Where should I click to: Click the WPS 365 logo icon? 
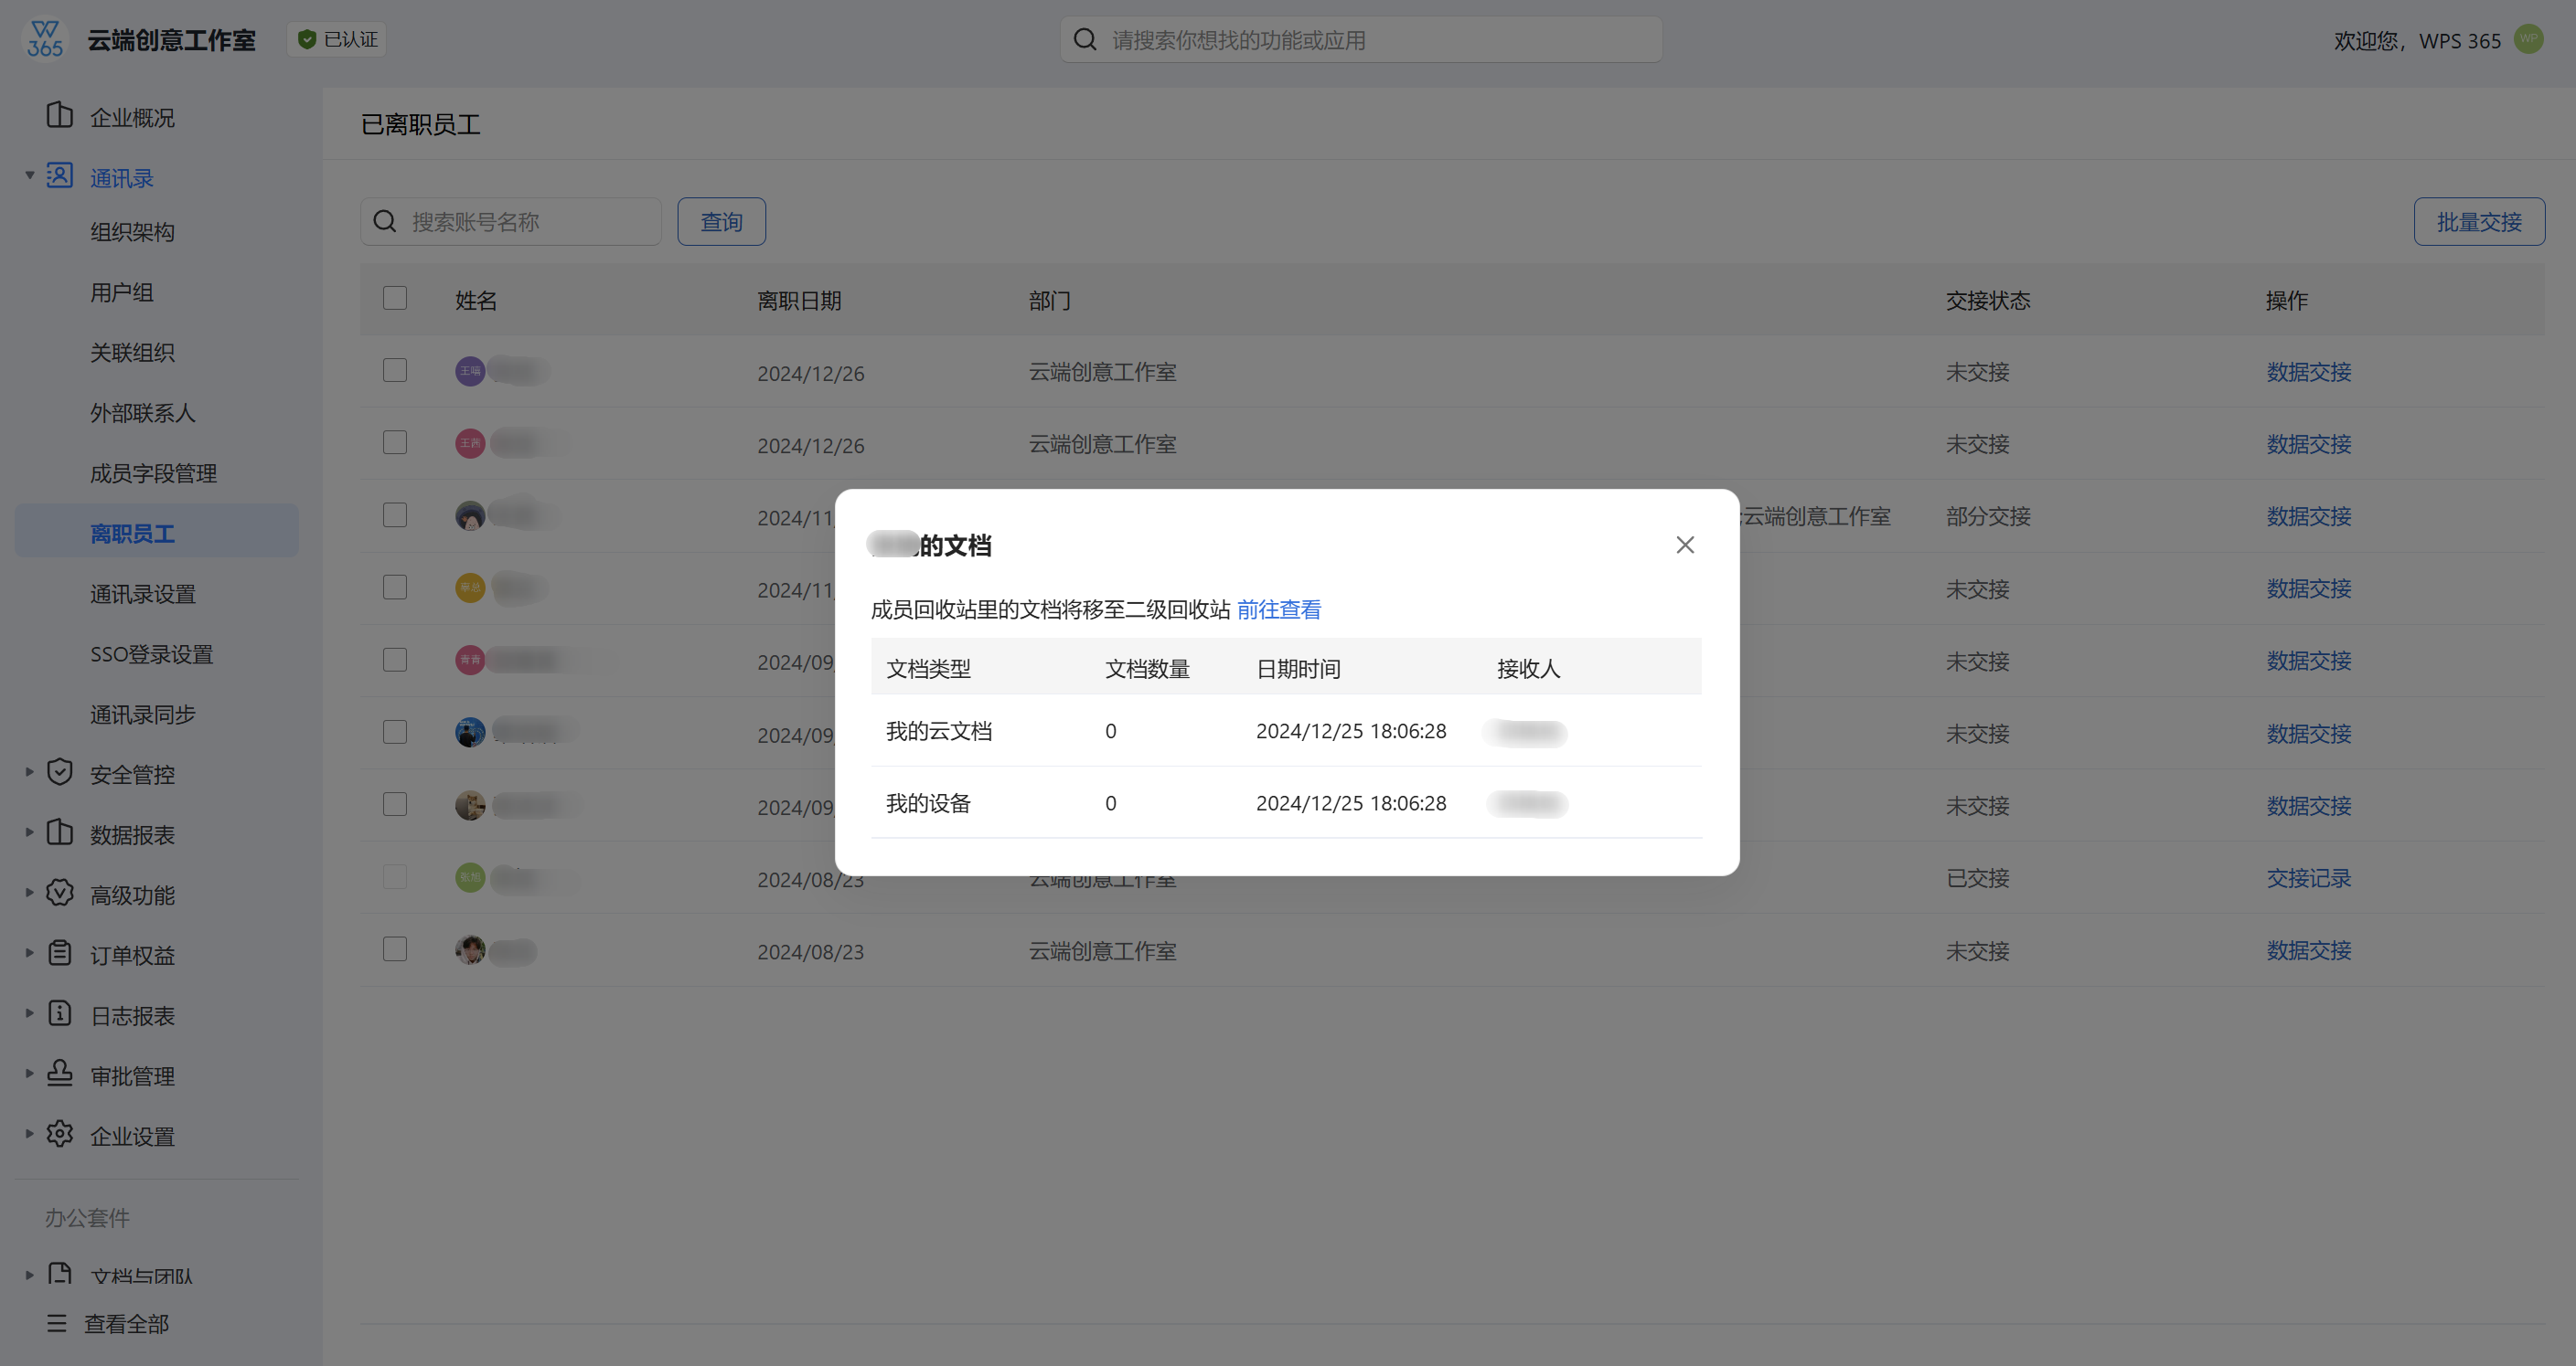[45, 39]
